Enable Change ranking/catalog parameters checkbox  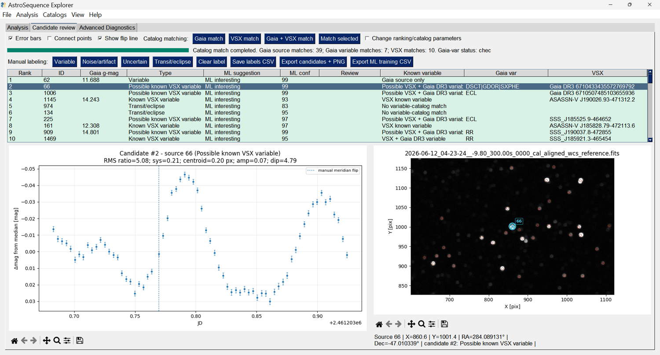point(367,38)
